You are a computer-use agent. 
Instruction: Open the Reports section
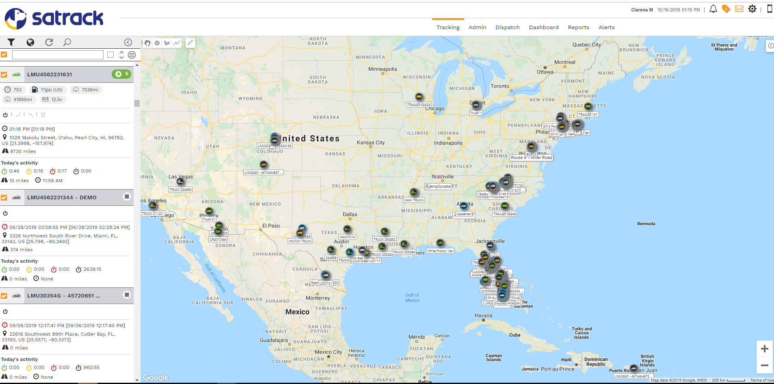pos(578,27)
